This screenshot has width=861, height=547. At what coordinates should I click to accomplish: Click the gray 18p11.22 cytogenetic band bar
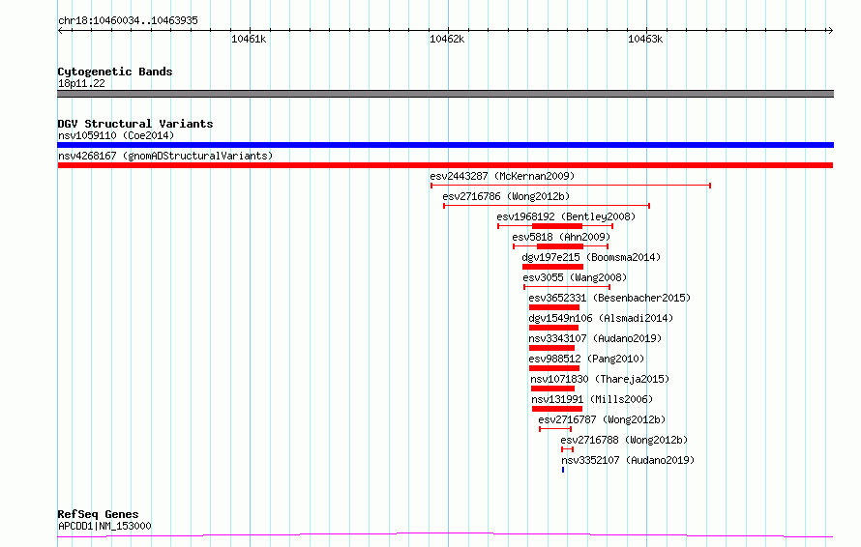(445, 94)
